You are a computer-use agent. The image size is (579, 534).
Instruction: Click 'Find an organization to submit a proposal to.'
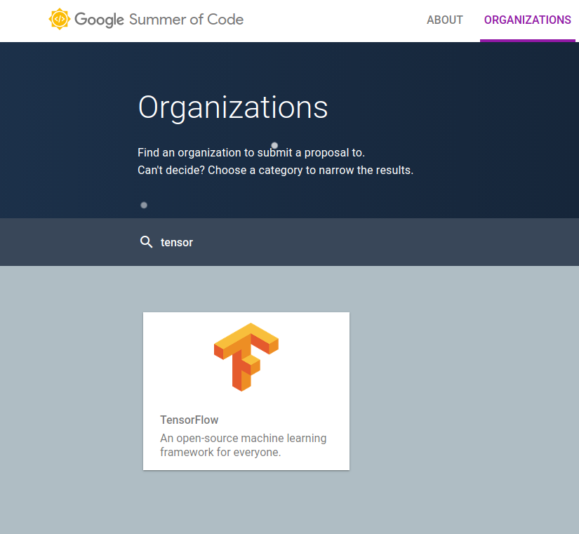pos(251,152)
